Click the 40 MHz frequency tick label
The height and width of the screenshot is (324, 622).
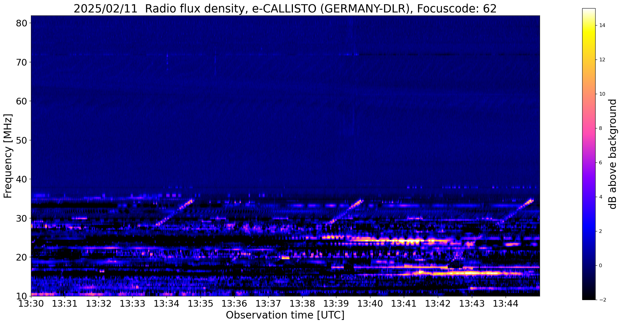click(22, 179)
